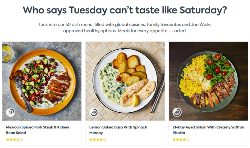The height and width of the screenshot is (148, 250).
Task: Click the first star of pork steak rating
Action: click(8, 140)
